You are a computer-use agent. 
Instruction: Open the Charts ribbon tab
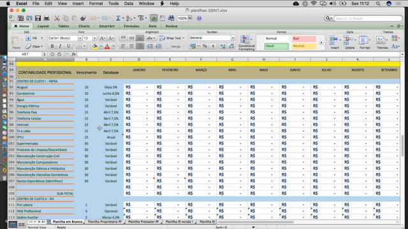click(x=84, y=26)
